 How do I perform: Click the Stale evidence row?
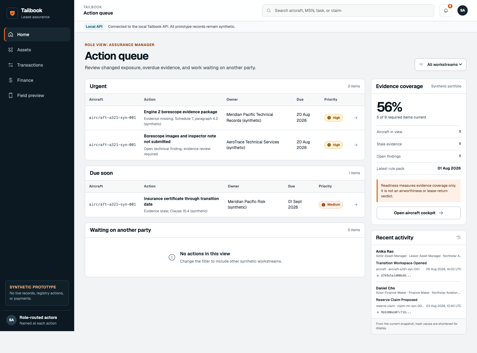(x=419, y=144)
